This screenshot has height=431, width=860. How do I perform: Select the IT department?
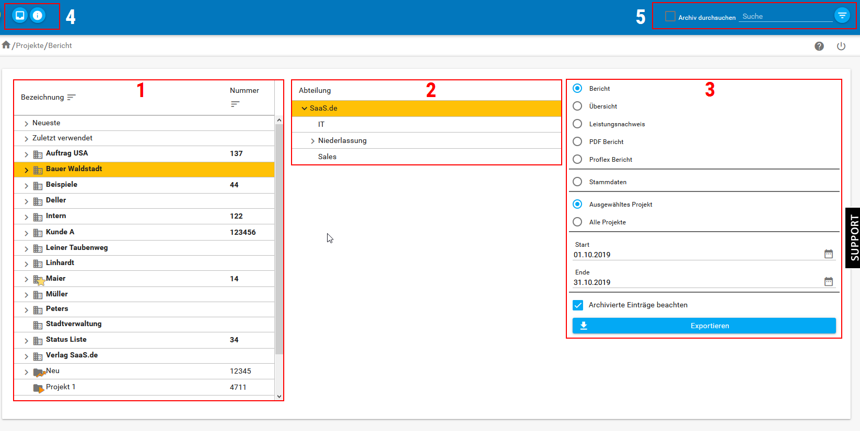click(x=426, y=124)
